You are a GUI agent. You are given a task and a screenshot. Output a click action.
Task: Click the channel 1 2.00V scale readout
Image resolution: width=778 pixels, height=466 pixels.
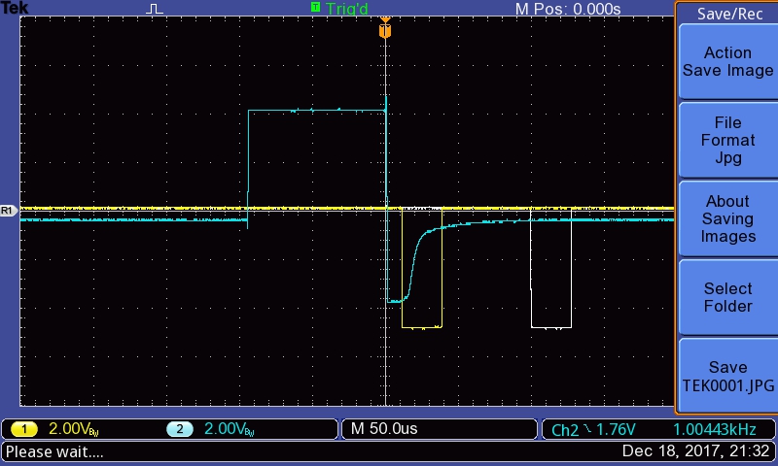[x=74, y=429]
